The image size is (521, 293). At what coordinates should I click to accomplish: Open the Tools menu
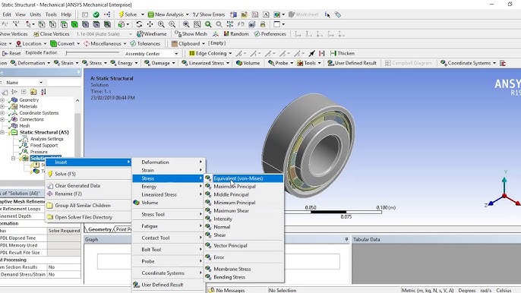click(x=51, y=14)
